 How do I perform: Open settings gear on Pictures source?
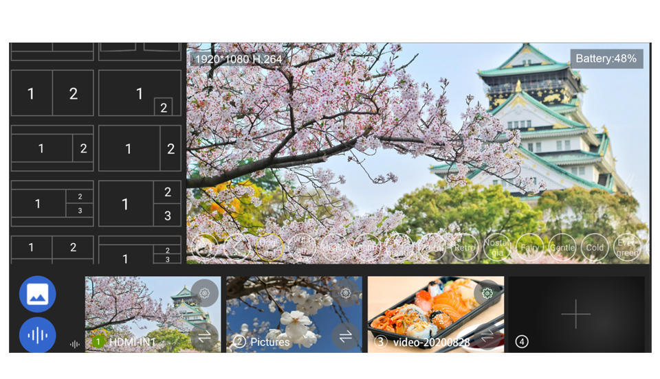click(x=346, y=292)
